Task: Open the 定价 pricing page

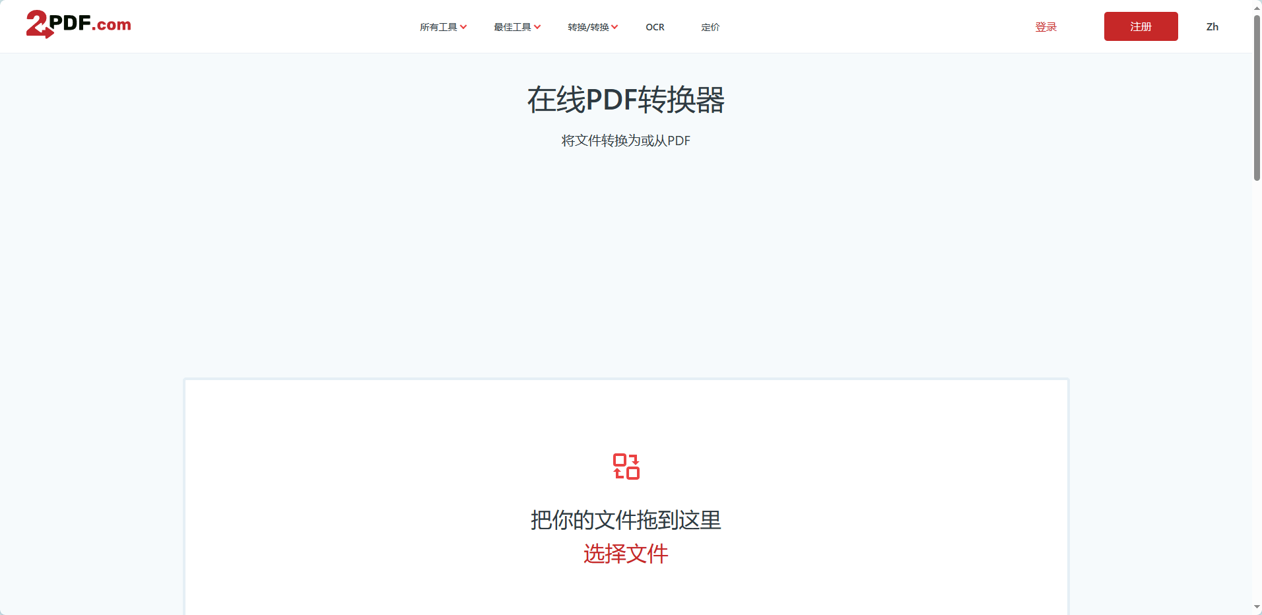Action: point(710,27)
